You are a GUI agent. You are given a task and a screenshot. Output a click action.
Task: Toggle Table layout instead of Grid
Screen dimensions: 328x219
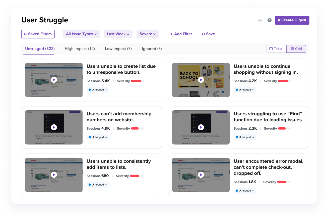[x=276, y=49]
